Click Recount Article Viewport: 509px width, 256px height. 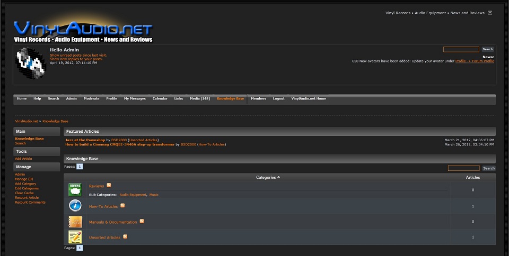27,197
